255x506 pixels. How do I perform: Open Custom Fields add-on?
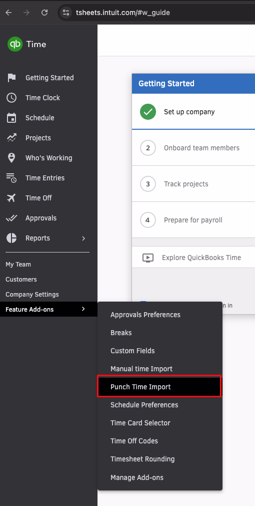160,351
